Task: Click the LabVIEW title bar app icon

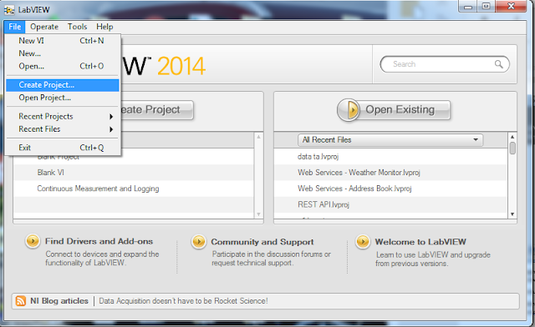Action: [9, 10]
